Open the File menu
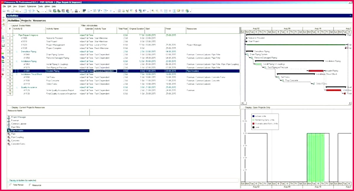The image size is (354, 191). tap(4, 6)
